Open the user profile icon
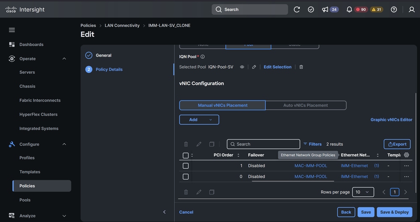The width and height of the screenshot is (420, 222). click(x=412, y=10)
